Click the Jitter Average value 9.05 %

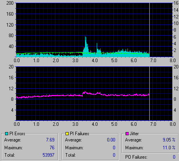pyautogui.click(x=169, y=140)
